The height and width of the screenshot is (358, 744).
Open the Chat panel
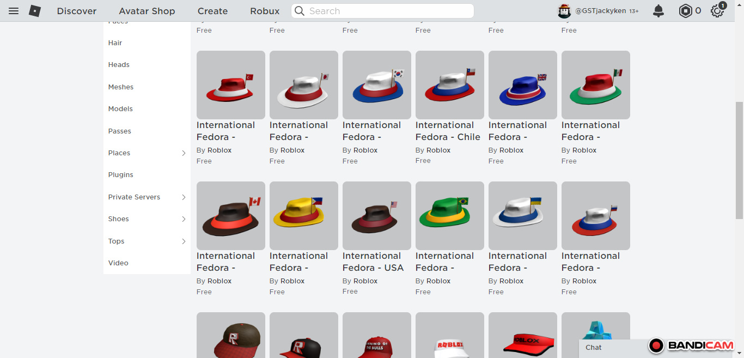click(594, 348)
